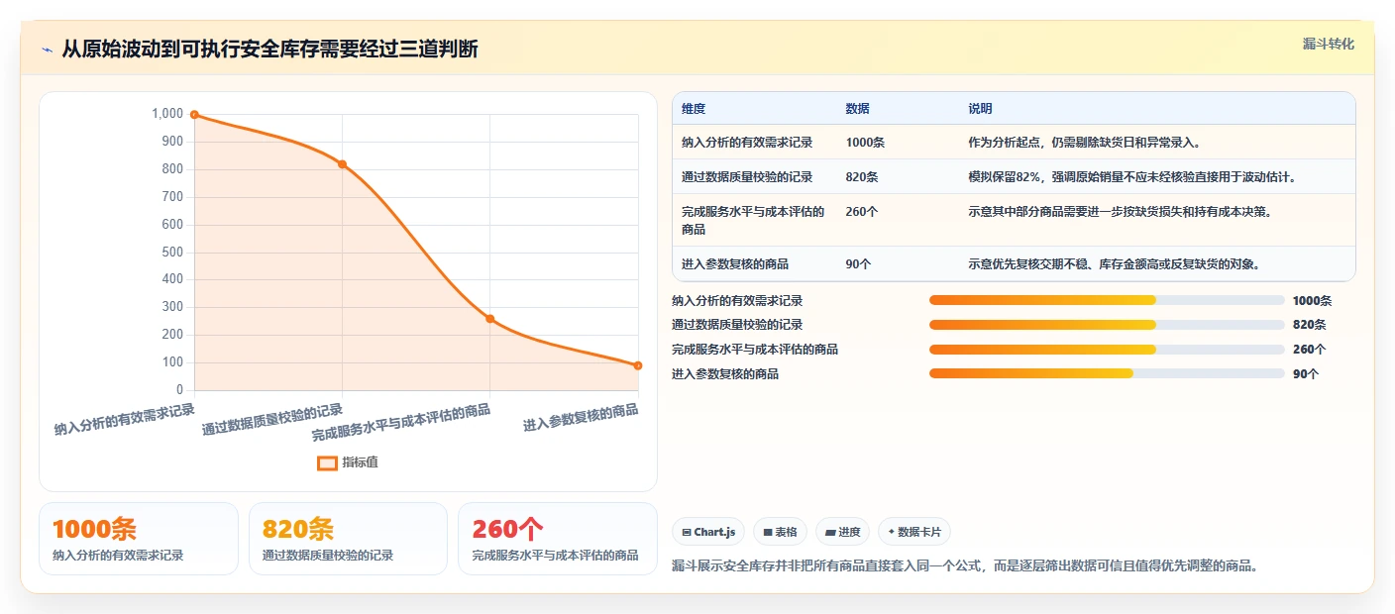Select the Chart.js tag chip
Screen dimensions: 1395x614
pos(708,532)
